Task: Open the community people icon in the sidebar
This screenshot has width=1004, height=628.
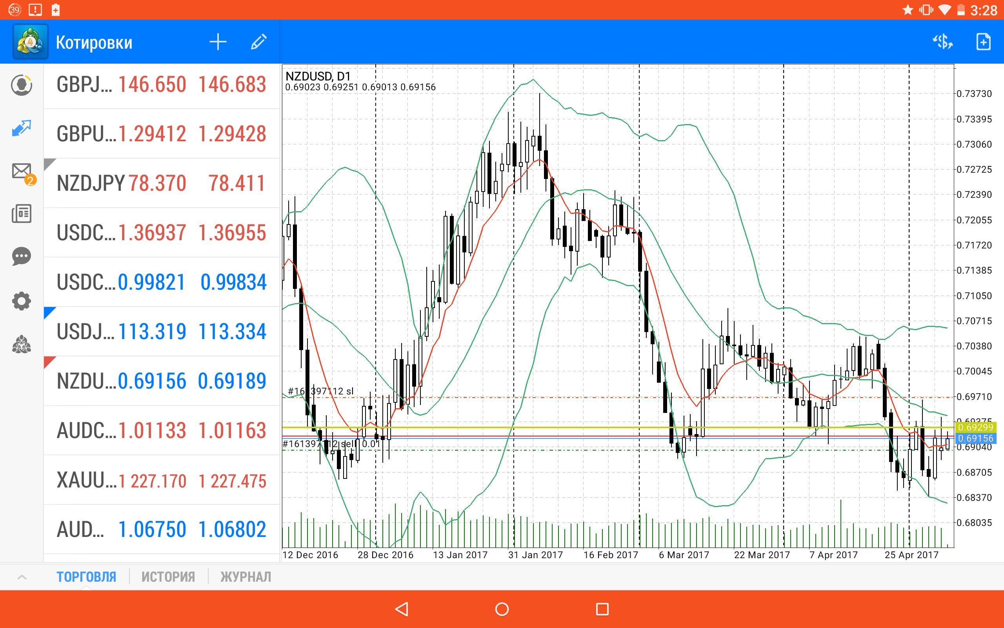Action: coord(22,344)
